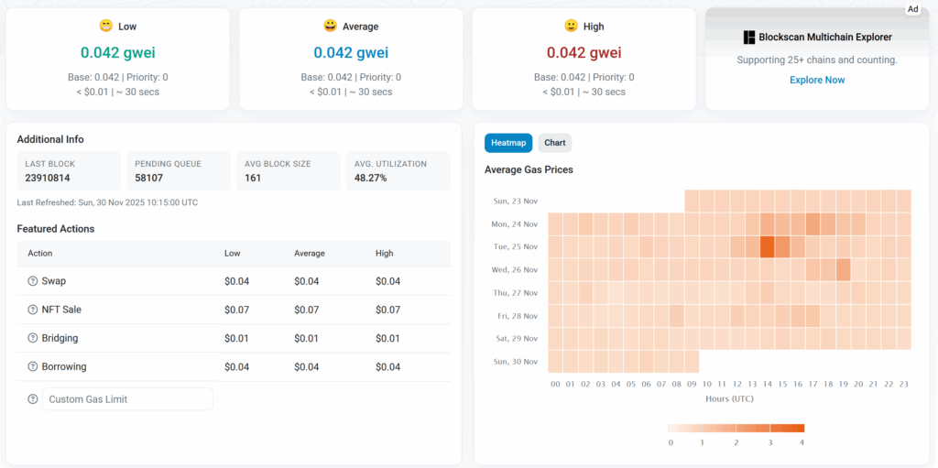This screenshot has height=468, width=938.
Task: Click the Ad label badge
Action: pyautogui.click(x=912, y=9)
